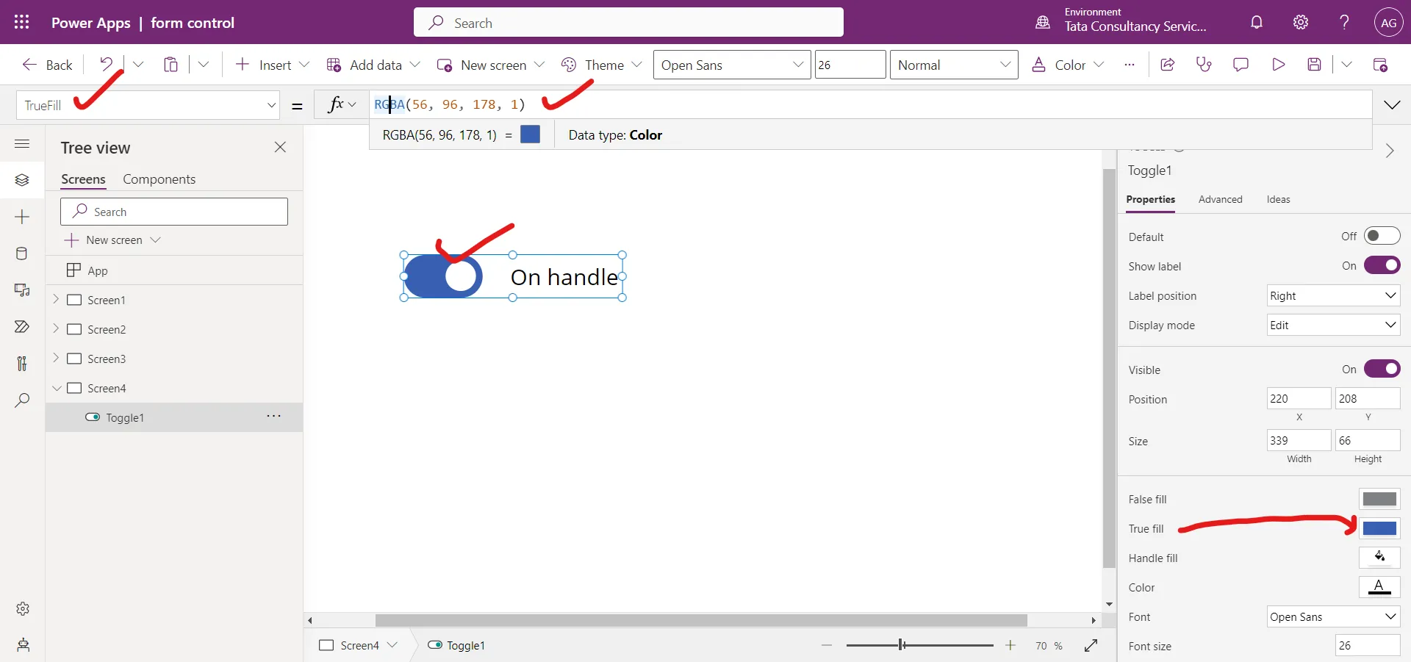Open the Color toolbar button
1411x662 pixels.
tap(1067, 65)
